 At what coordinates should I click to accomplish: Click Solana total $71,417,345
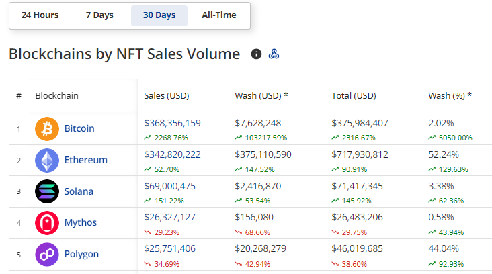pyautogui.click(x=357, y=186)
